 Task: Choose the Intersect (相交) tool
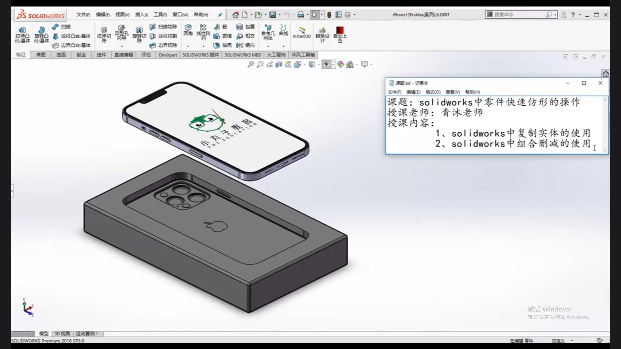(245, 36)
